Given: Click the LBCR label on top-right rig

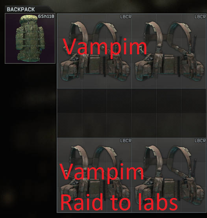Looking at the screenshot, I should [x=200, y=17].
